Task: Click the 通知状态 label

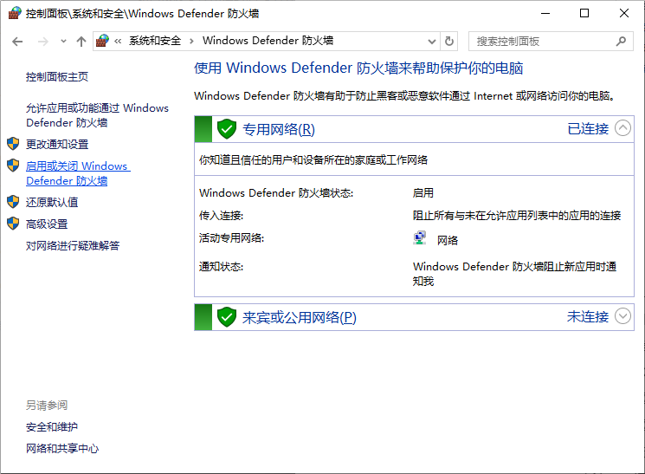Action: coord(222,267)
